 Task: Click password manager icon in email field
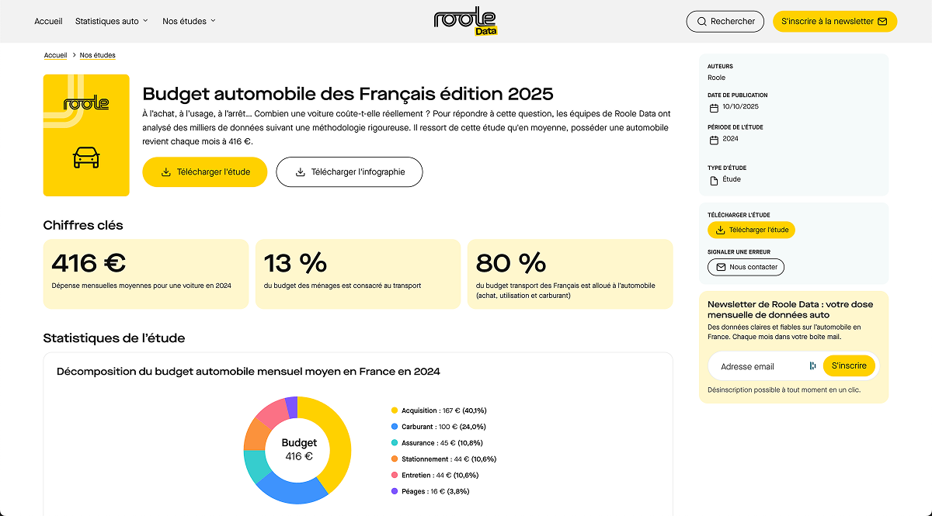812,366
